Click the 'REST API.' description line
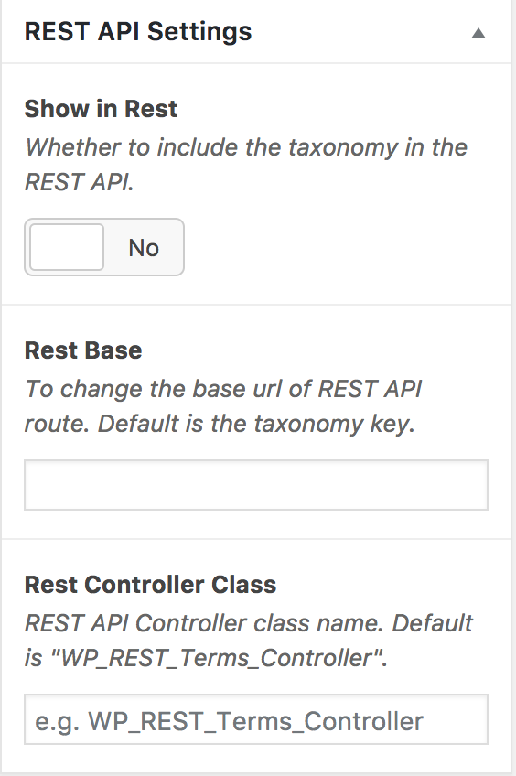This screenshot has width=516, height=776. [x=80, y=181]
